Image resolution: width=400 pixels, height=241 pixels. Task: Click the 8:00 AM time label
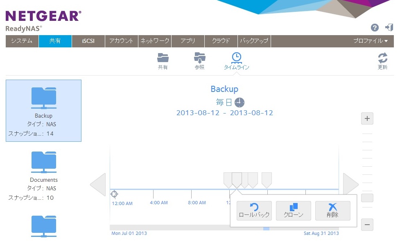click(197, 203)
